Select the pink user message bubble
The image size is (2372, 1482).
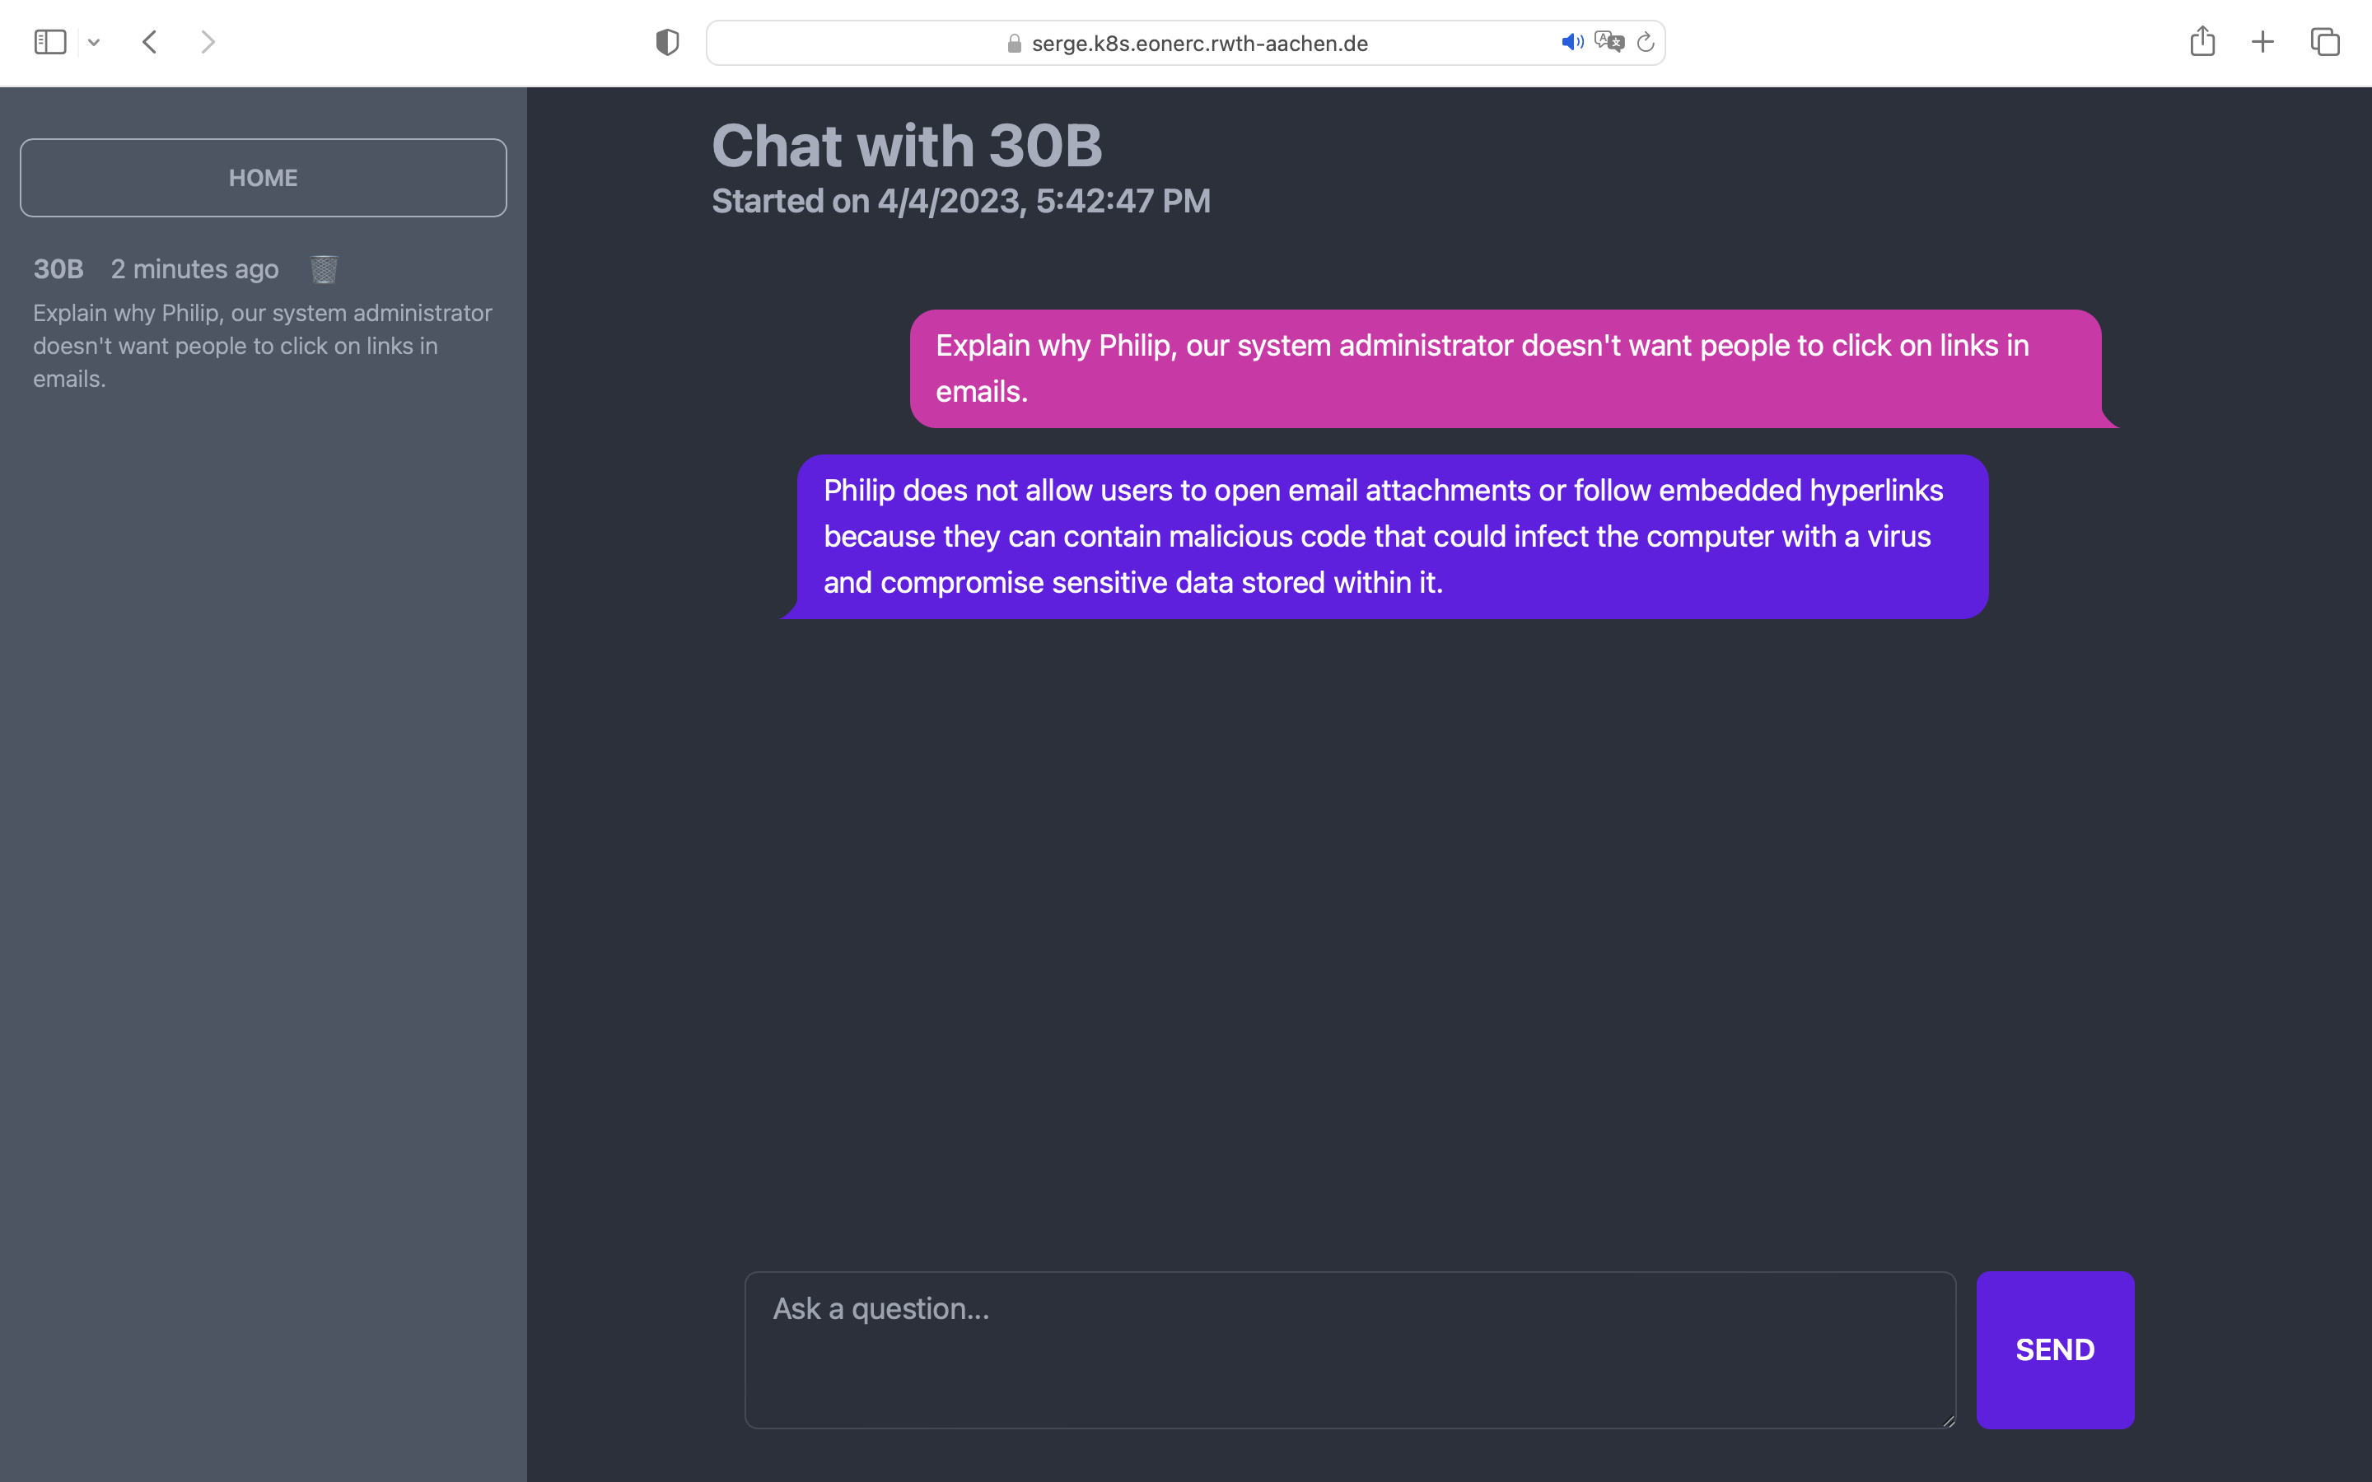click(x=1505, y=369)
